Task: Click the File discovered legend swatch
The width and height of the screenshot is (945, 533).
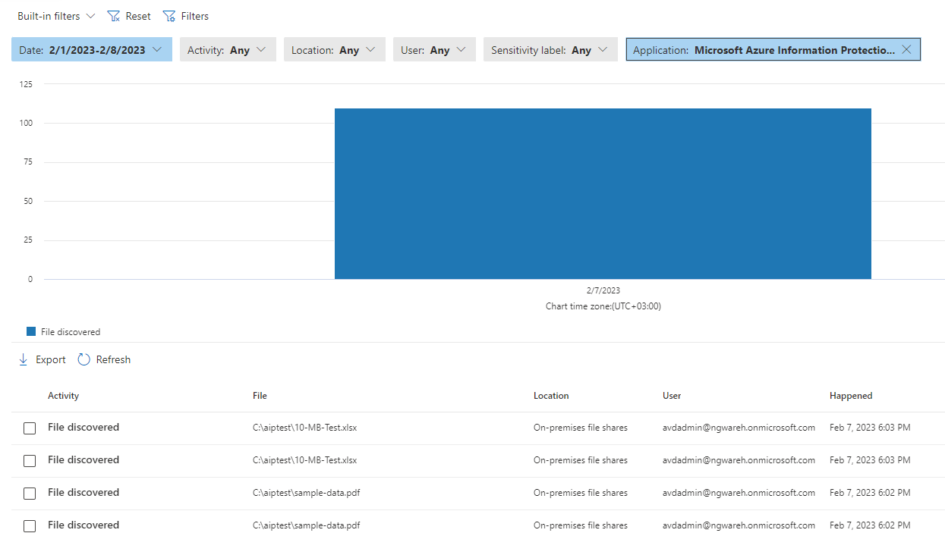Action: click(x=31, y=331)
